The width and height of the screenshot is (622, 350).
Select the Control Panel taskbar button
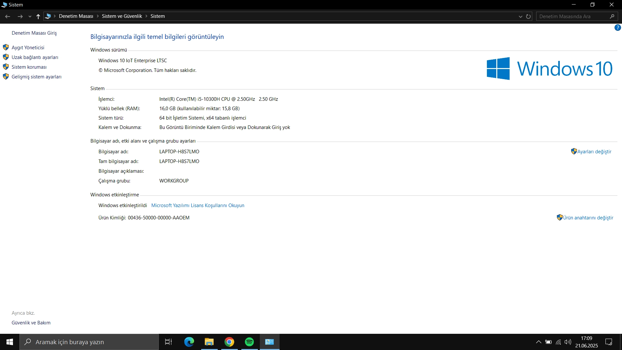point(270,342)
